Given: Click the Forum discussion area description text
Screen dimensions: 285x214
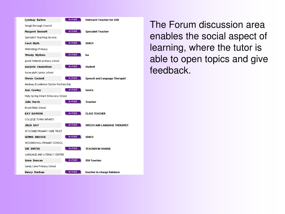Looking at the screenshot, I should coord(209,47).
